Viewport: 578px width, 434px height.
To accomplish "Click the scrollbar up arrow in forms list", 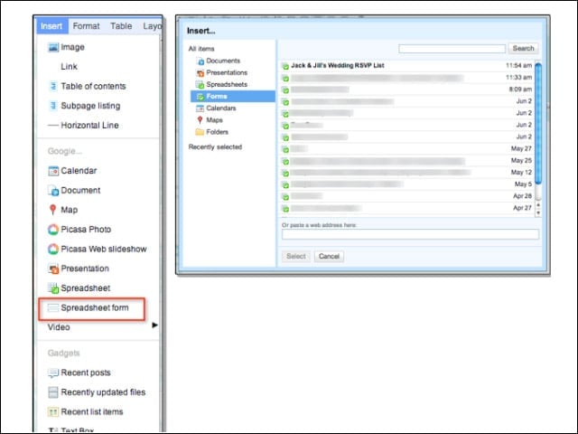I will pyautogui.click(x=538, y=205).
